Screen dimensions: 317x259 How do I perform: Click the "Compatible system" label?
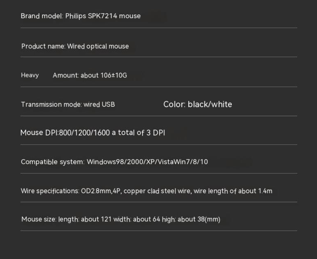(x=52, y=162)
